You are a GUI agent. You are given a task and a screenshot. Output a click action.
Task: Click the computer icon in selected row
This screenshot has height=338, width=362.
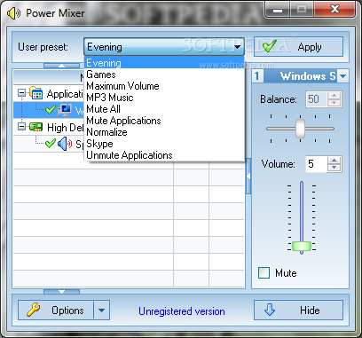click(65, 110)
